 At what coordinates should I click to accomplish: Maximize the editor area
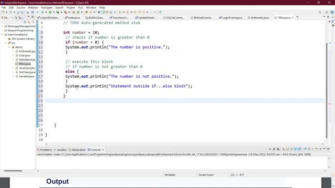coord(328,17)
